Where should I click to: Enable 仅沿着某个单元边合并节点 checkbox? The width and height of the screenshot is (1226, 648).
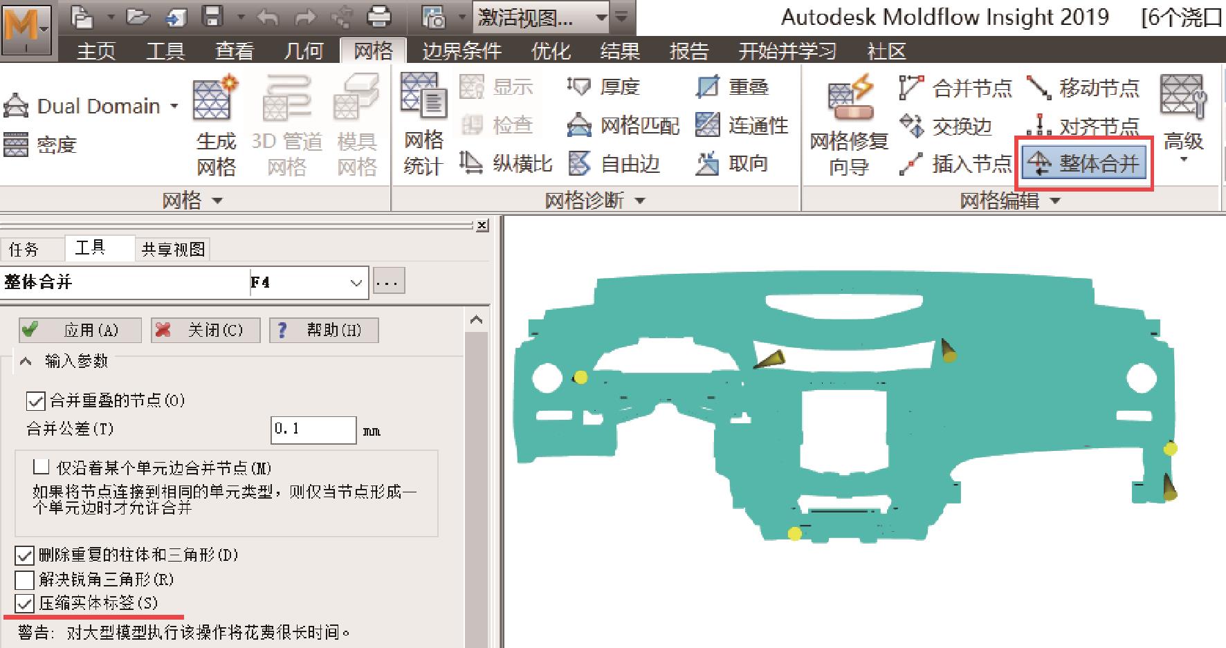42,468
